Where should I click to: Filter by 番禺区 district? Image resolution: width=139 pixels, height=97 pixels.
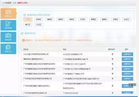pyautogui.click(x=105, y=20)
